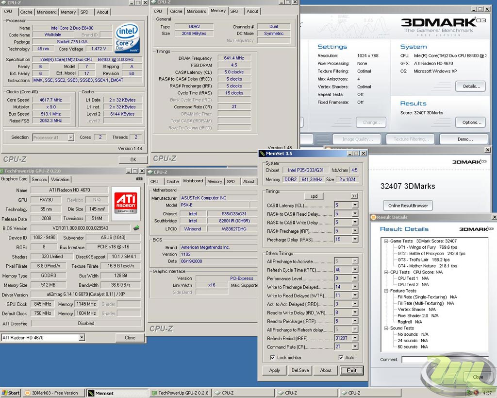Image resolution: width=497 pixels, height=398 pixels.
Task: Open the Refresh Cycle Time (tRFC) dropdown
Action: point(355,269)
